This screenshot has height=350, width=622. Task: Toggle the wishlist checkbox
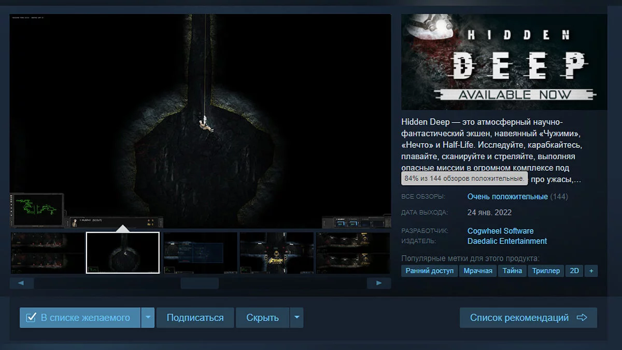[31, 317]
